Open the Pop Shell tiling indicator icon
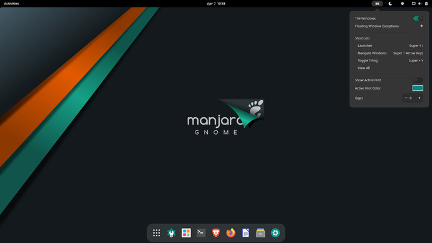This screenshot has width=432, height=243. tap(377, 4)
